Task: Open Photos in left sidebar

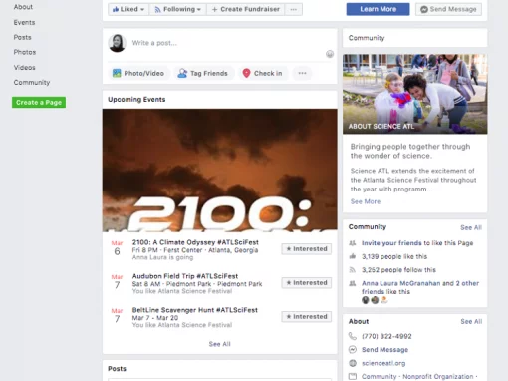Action: (x=25, y=52)
